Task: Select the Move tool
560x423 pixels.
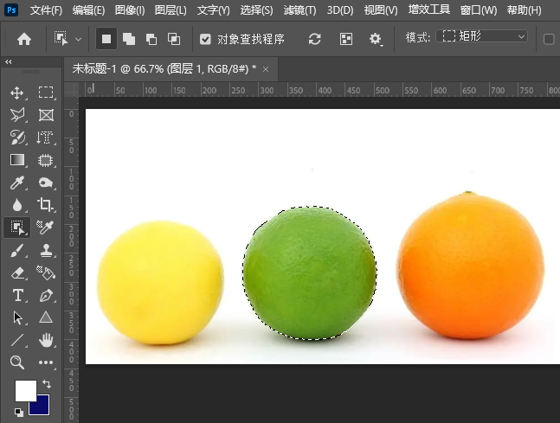Action: click(17, 93)
